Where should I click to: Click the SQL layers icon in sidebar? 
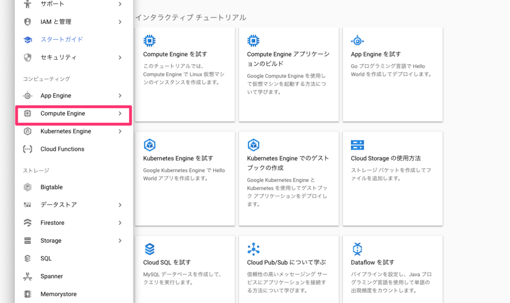point(28,259)
